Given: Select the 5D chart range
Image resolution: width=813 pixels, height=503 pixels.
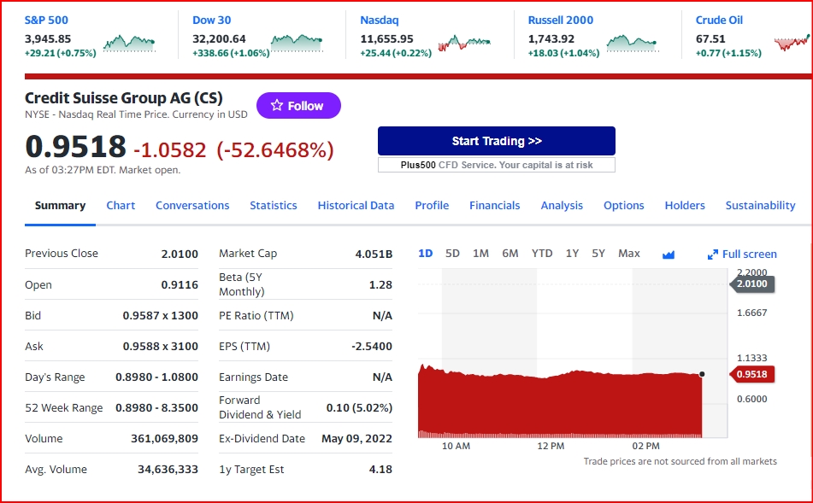Looking at the screenshot, I should point(452,254).
